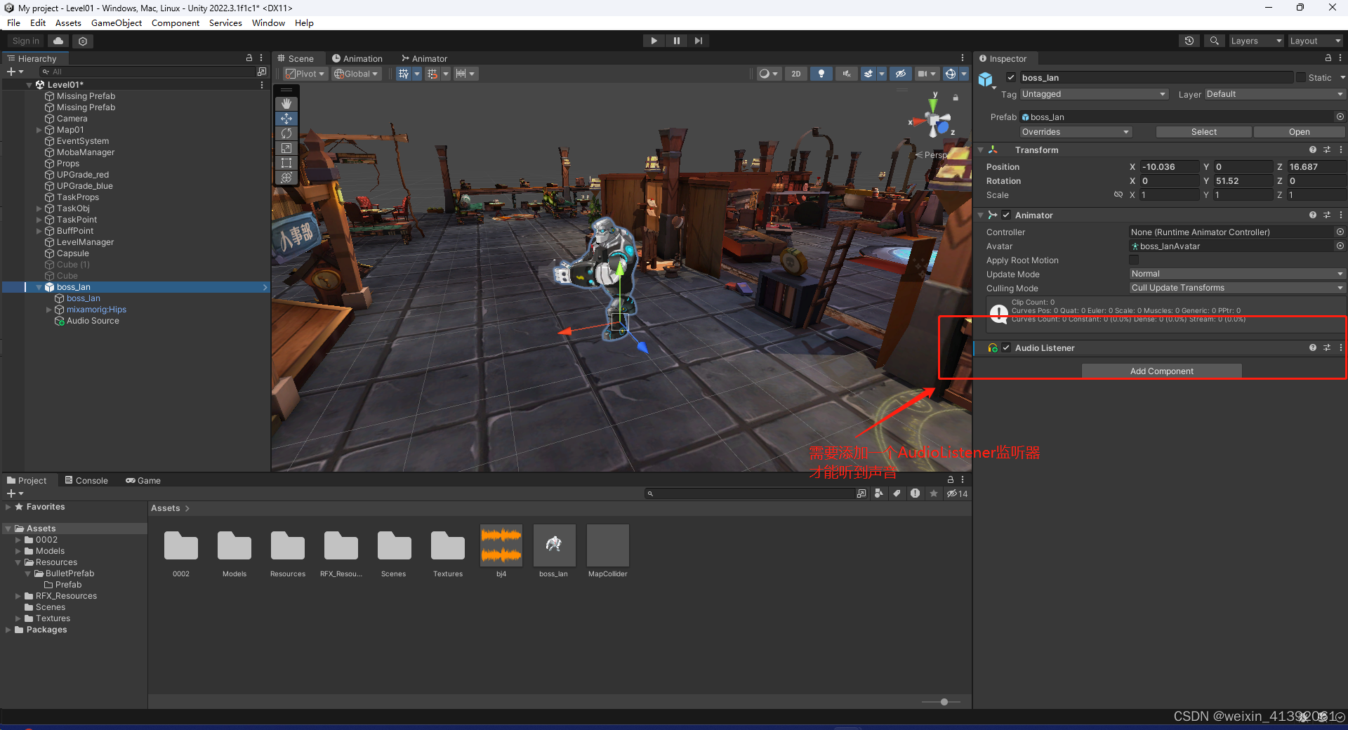This screenshot has width=1348, height=730.
Task: Open the File menu
Action: point(13,23)
